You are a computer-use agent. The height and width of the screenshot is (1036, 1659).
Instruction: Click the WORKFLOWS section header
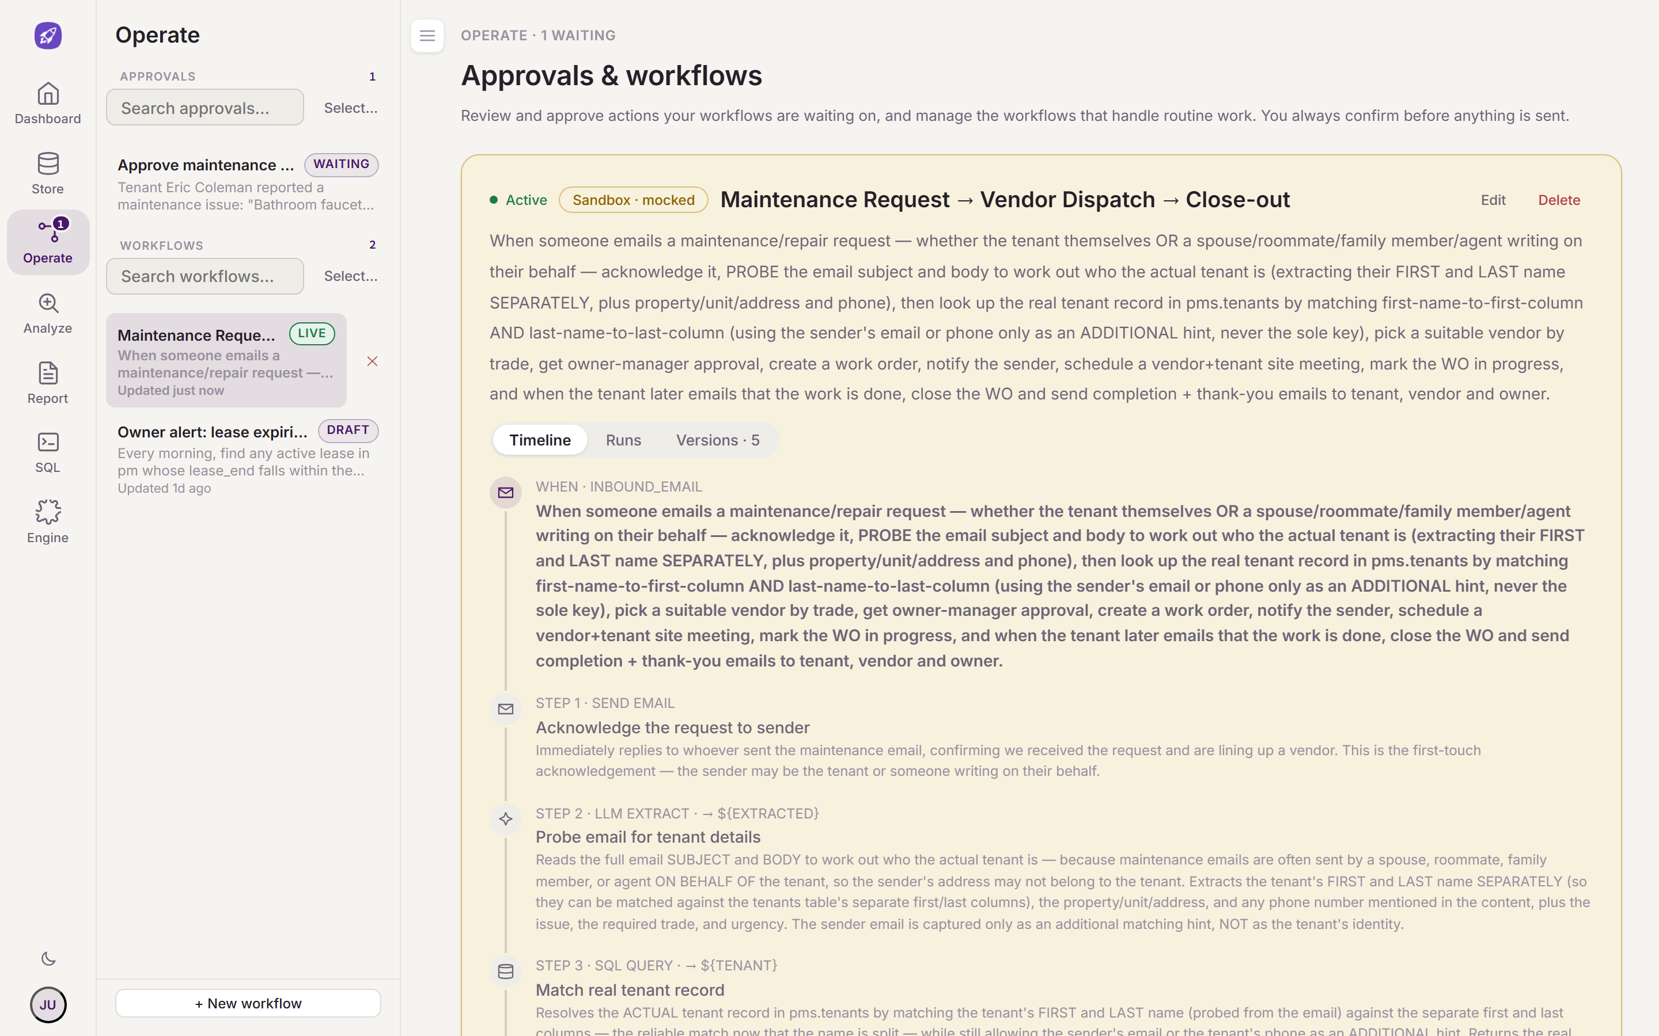click(x=162, y=245)
